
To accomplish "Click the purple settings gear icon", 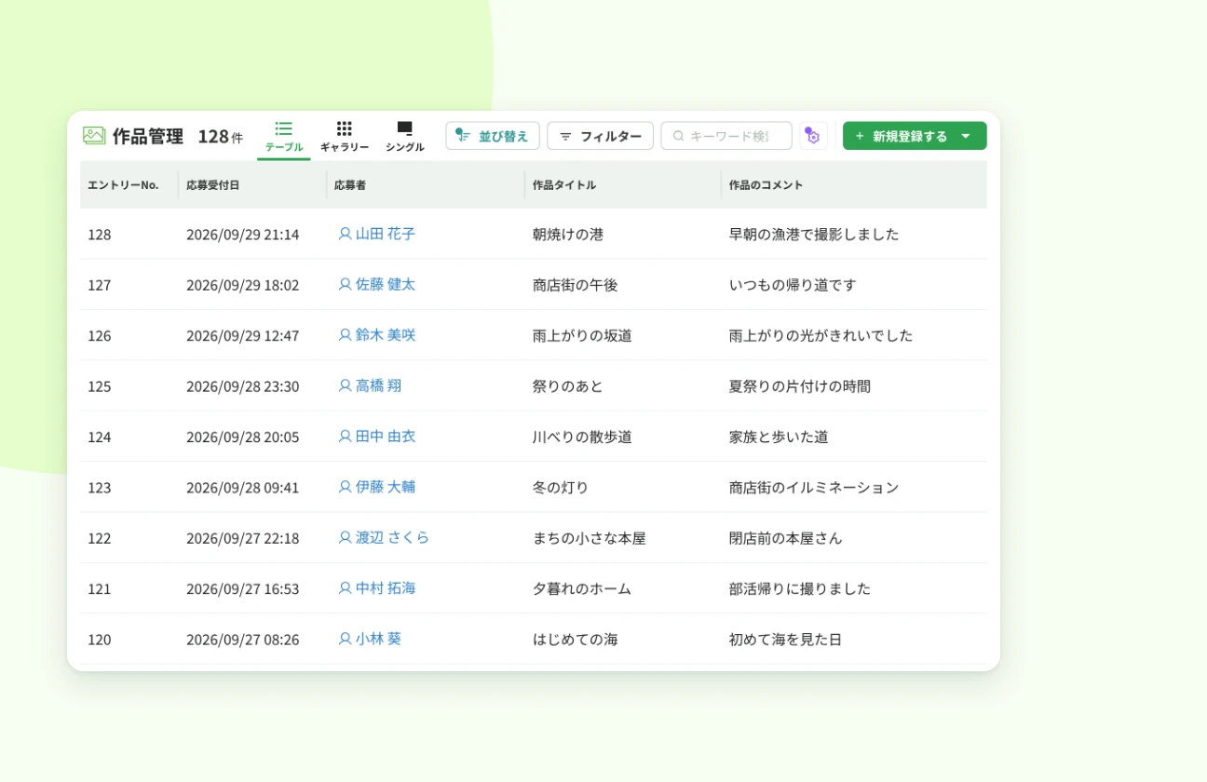I will tap(812, 136).
